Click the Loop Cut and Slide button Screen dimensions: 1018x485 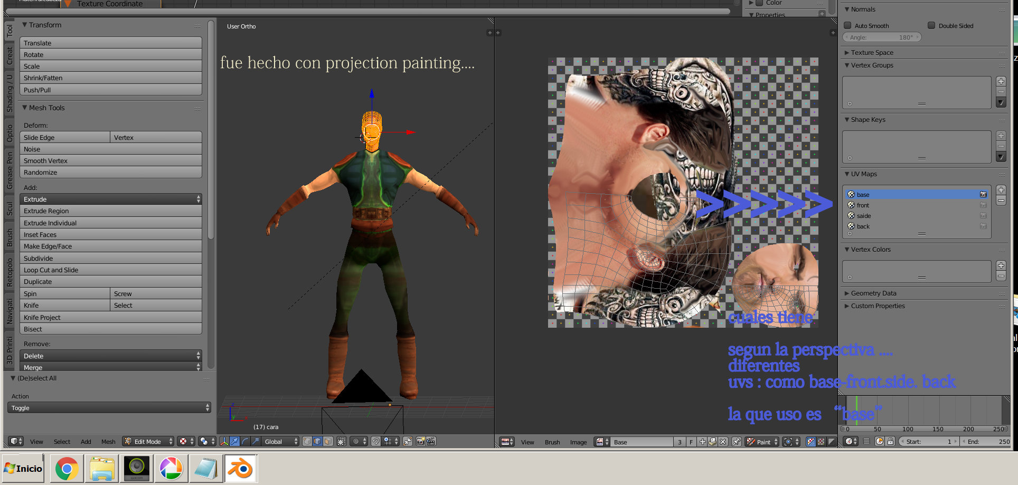tap(110, 270)
